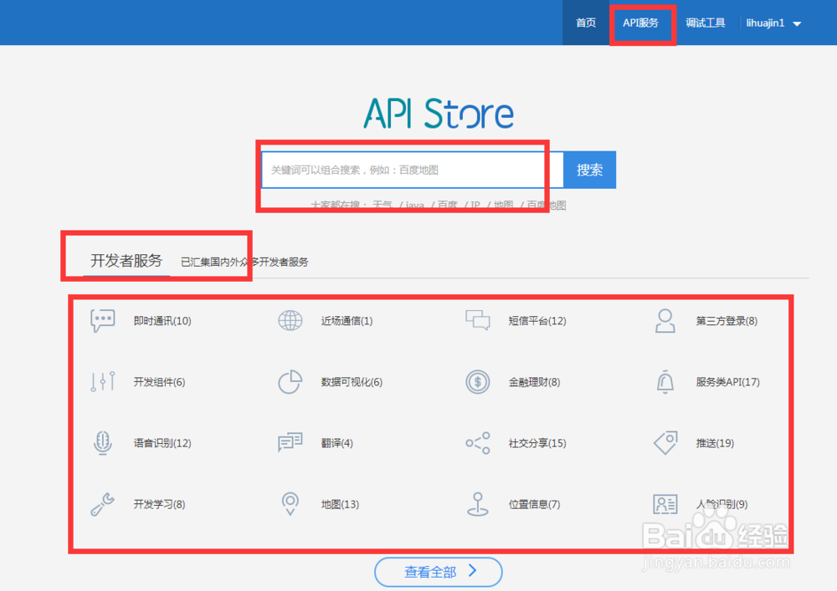837x591 pixels.
Task: Open the 即时通讯(10) category link
Action: [162, 321]
